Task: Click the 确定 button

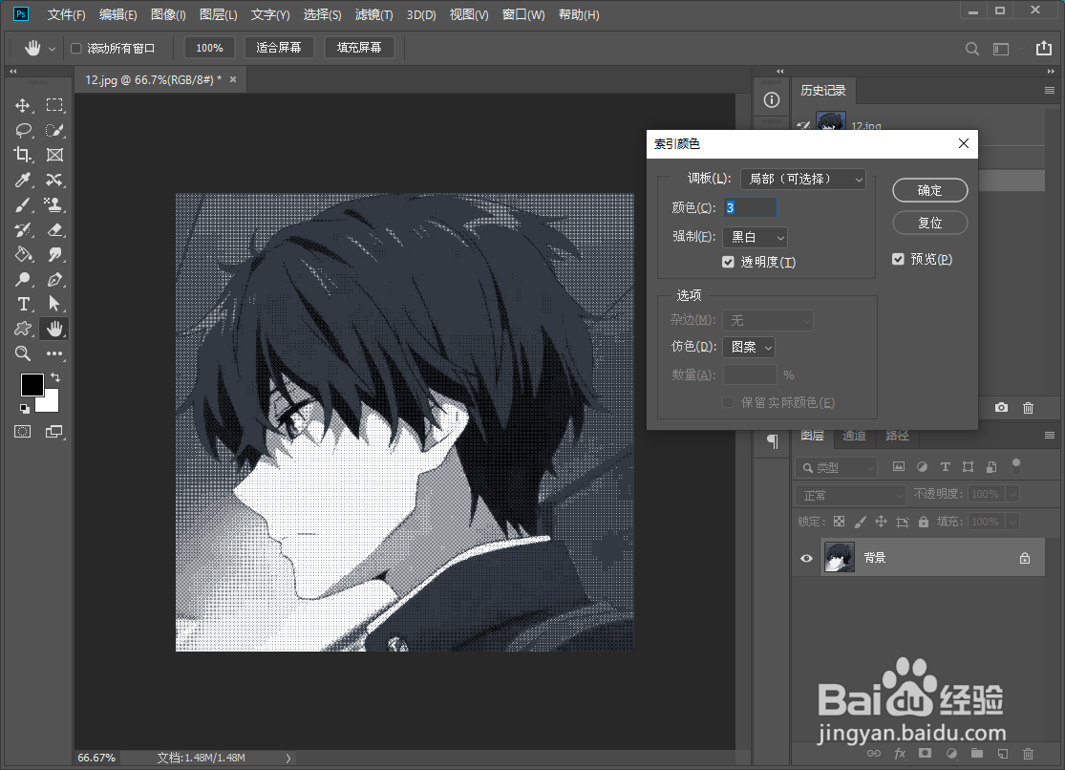Action: [929, 190]
